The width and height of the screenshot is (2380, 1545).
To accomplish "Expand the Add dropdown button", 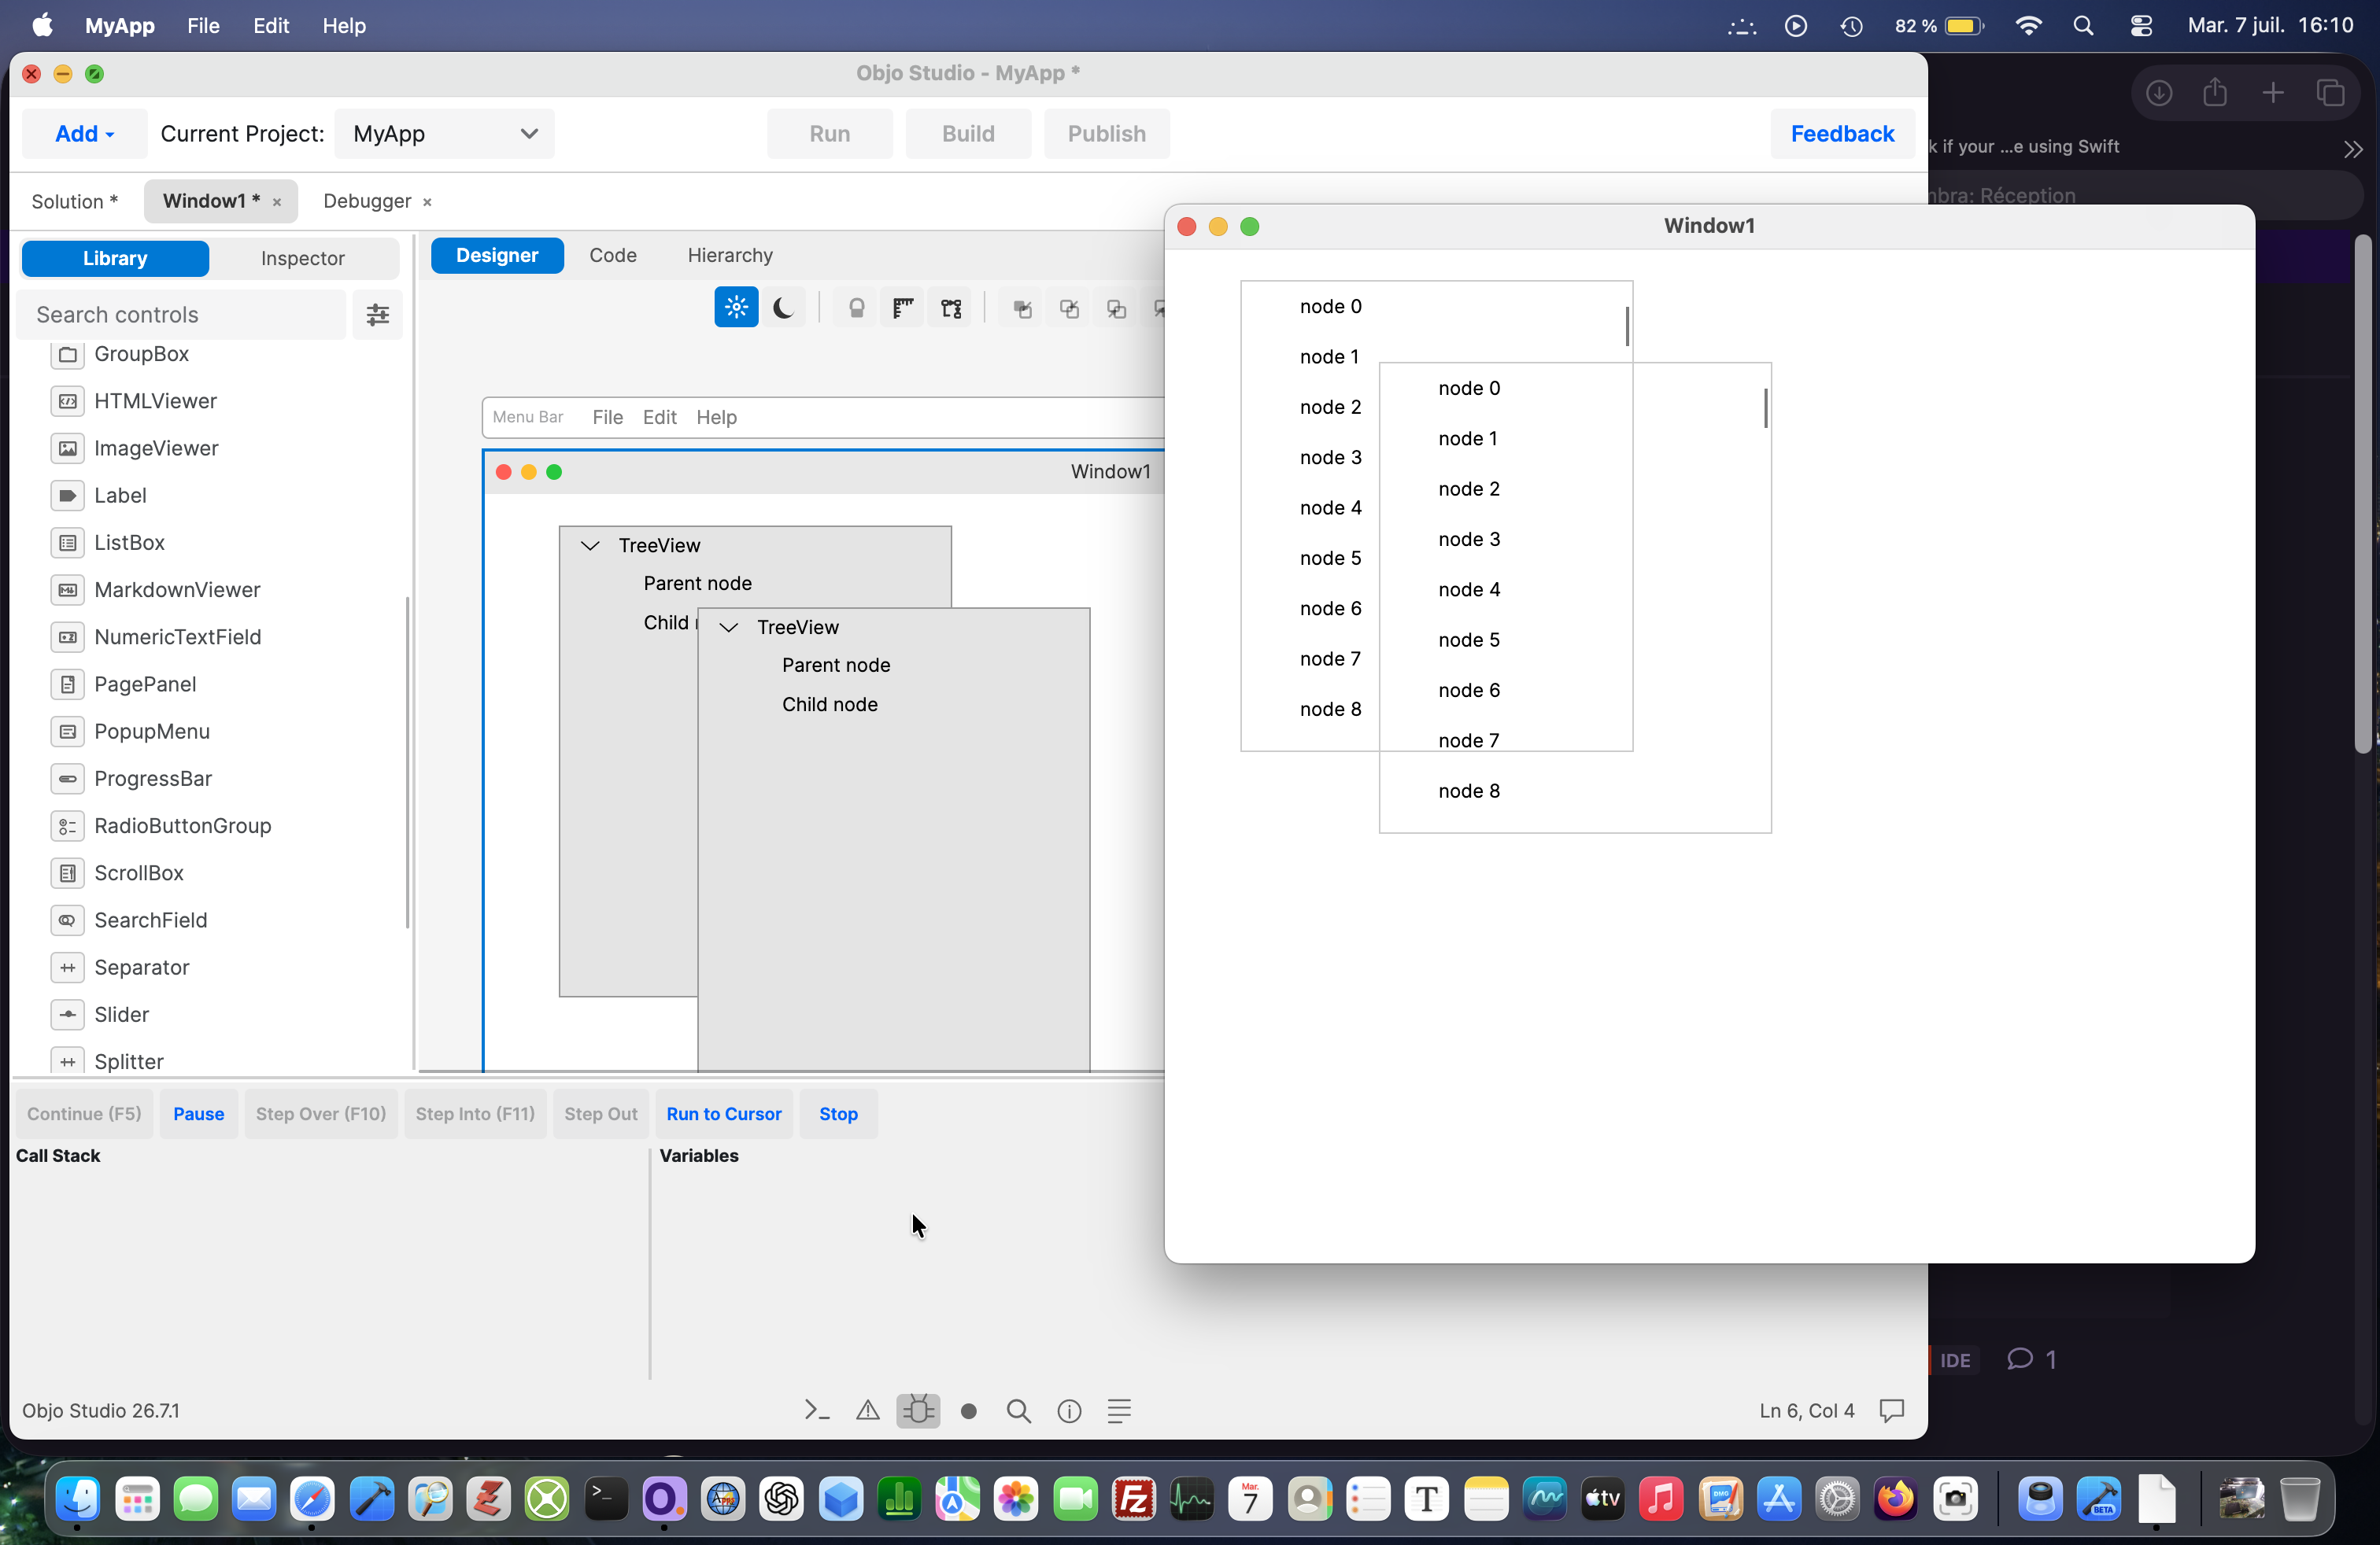I will (84, 134).
